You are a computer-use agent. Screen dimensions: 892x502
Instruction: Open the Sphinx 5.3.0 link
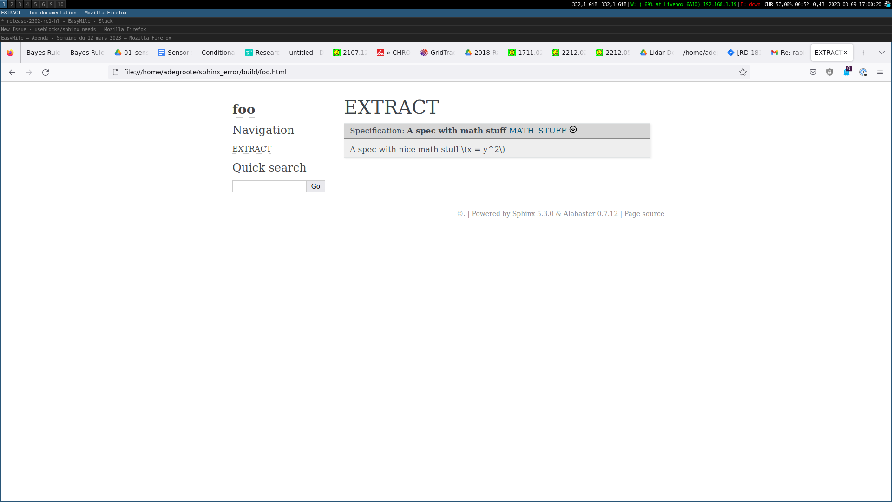pos(532,214)
